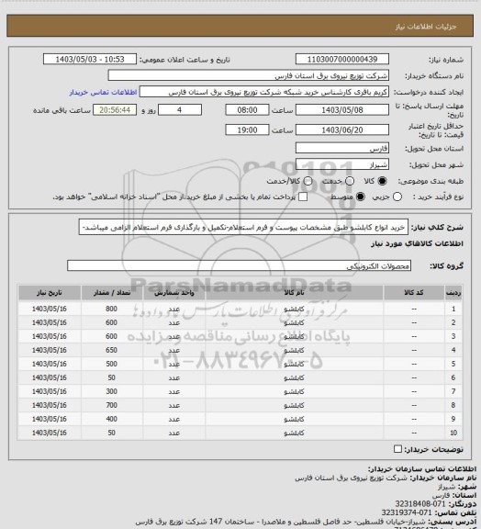481x529 pixels.
Task: Click the کد کالا column header
Action: click(x=414, y=293)
